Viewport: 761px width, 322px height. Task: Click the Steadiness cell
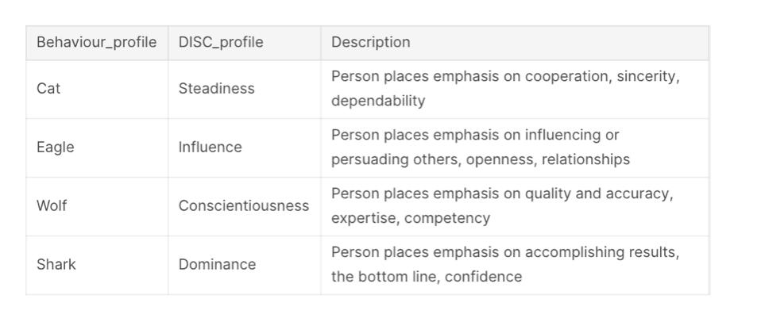244,89
